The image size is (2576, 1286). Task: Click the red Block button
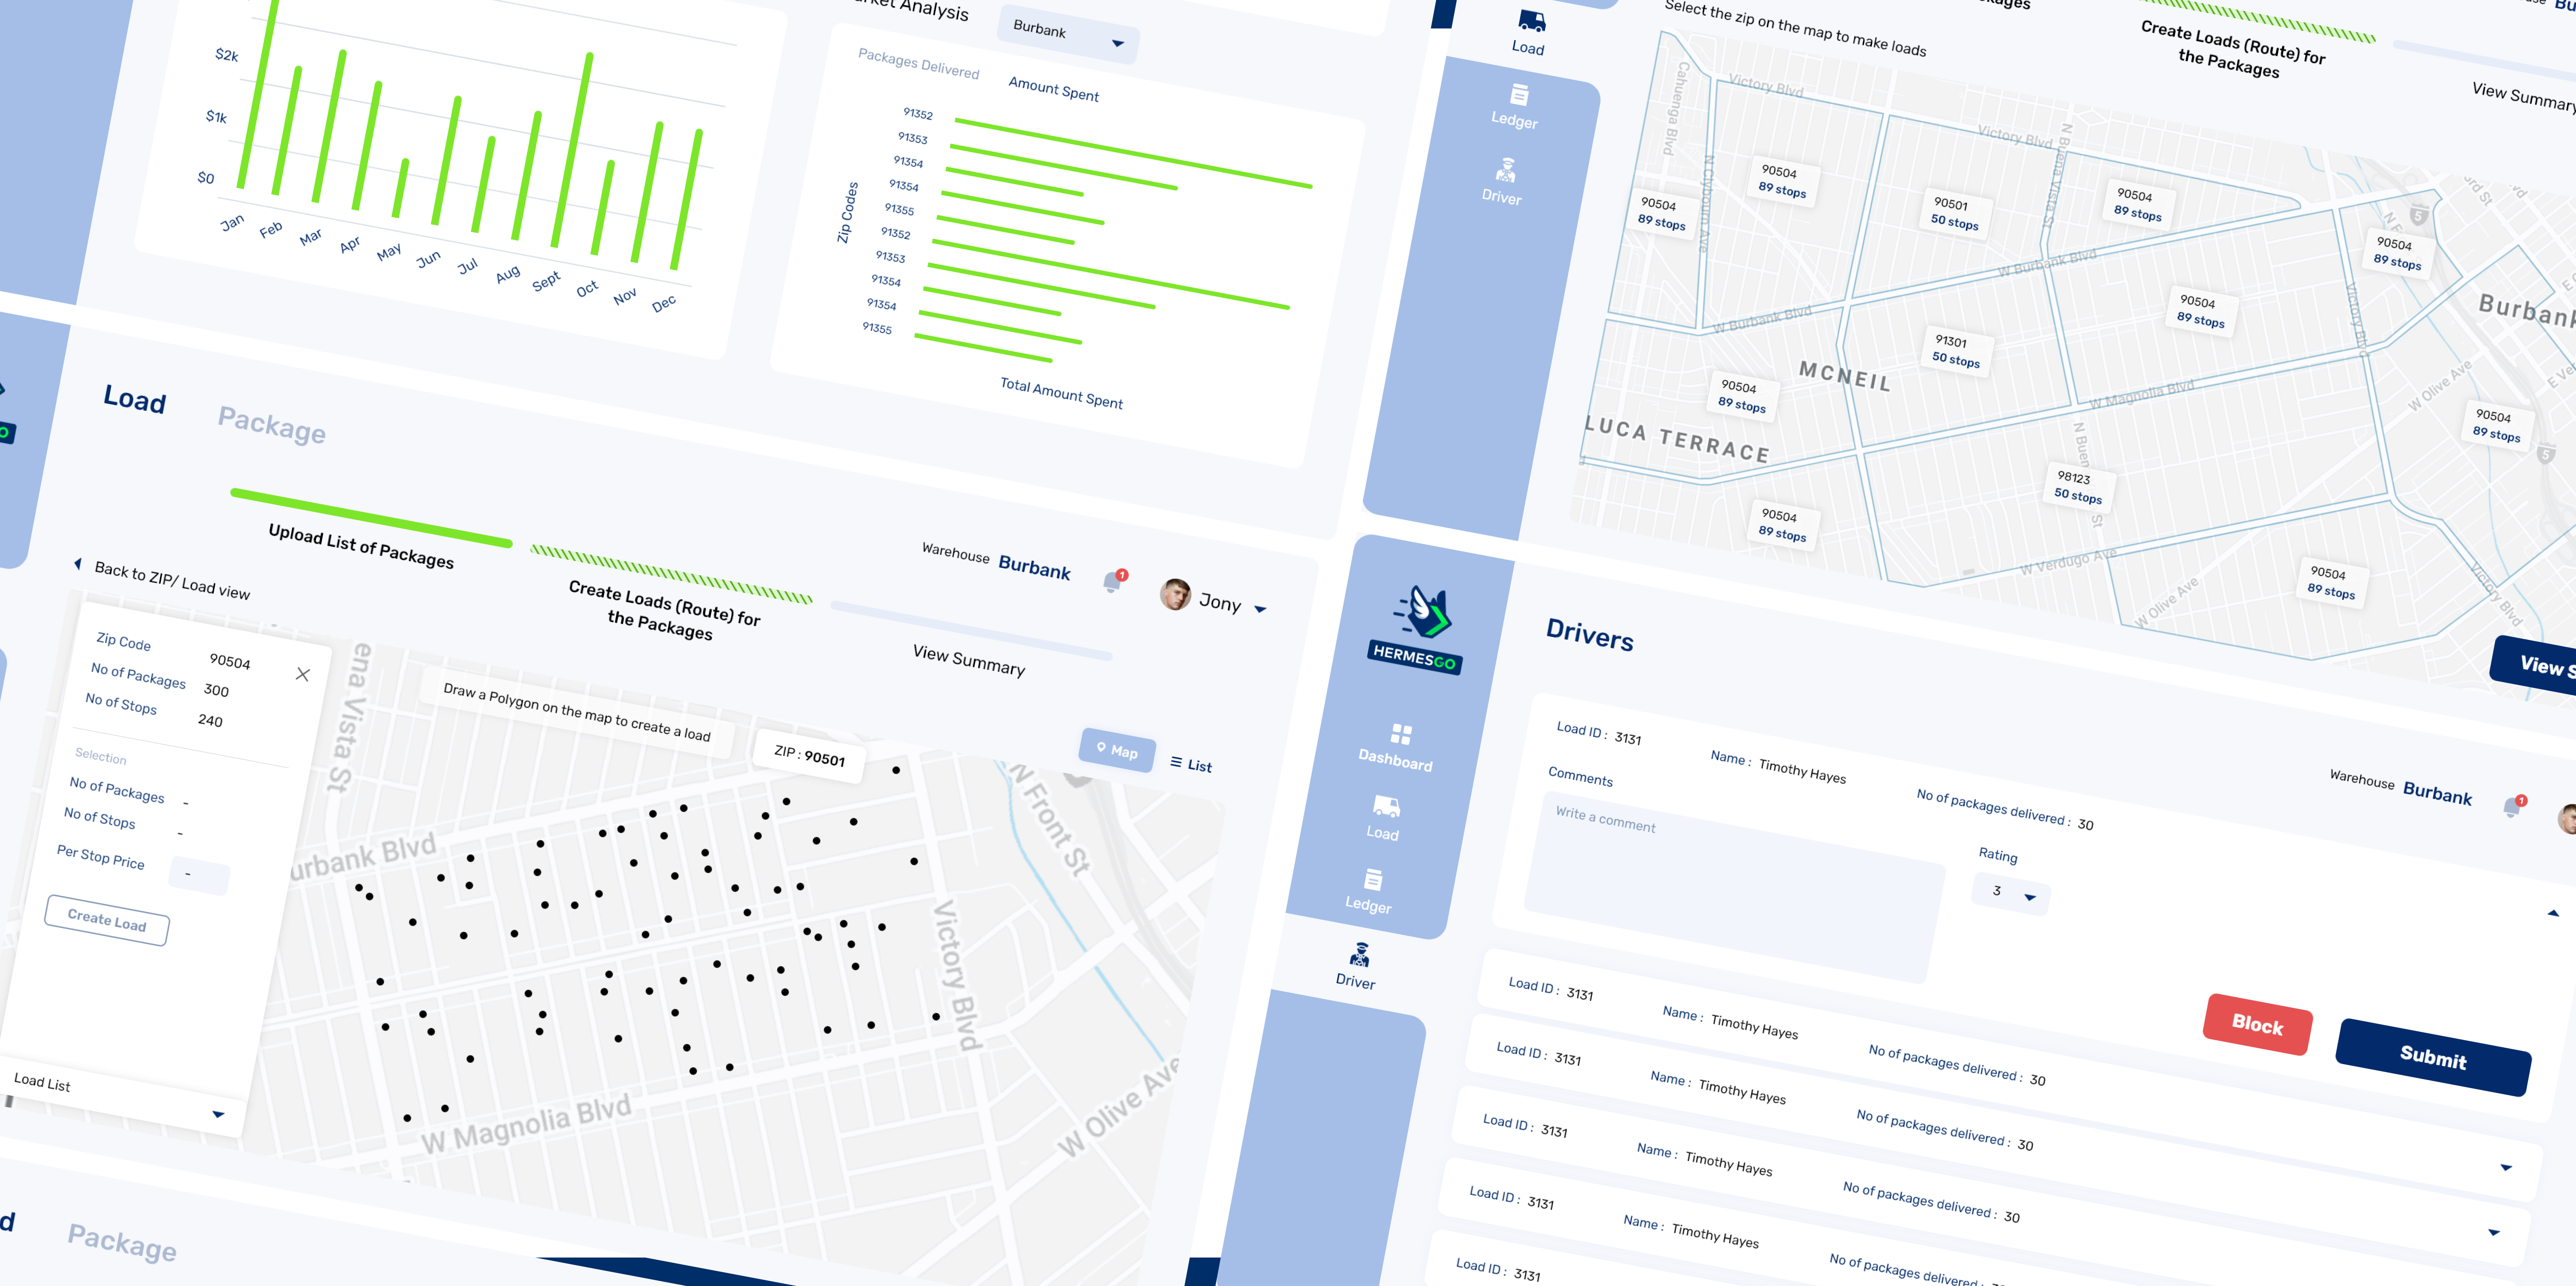pyautogui.click(x=2257, y=1024)
